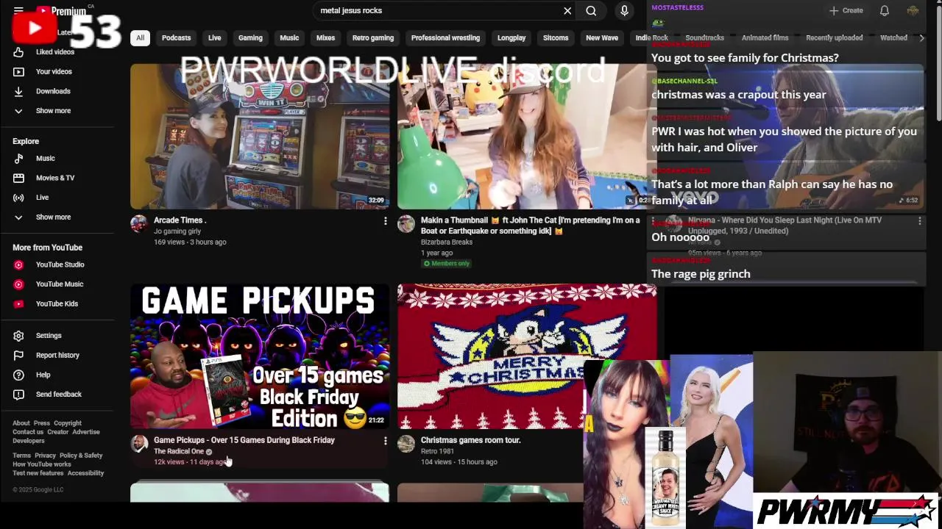The width and height of the screenshot is (942, 529).
Task: Open Live under Explore
Action: point(42,198)
